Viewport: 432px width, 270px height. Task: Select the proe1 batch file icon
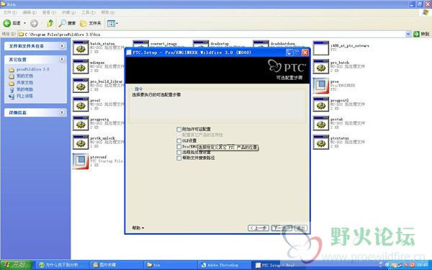tap(81, 104)
